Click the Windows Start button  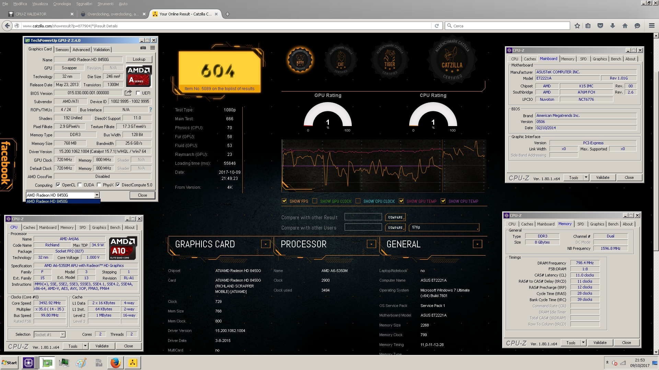[9, 362]
